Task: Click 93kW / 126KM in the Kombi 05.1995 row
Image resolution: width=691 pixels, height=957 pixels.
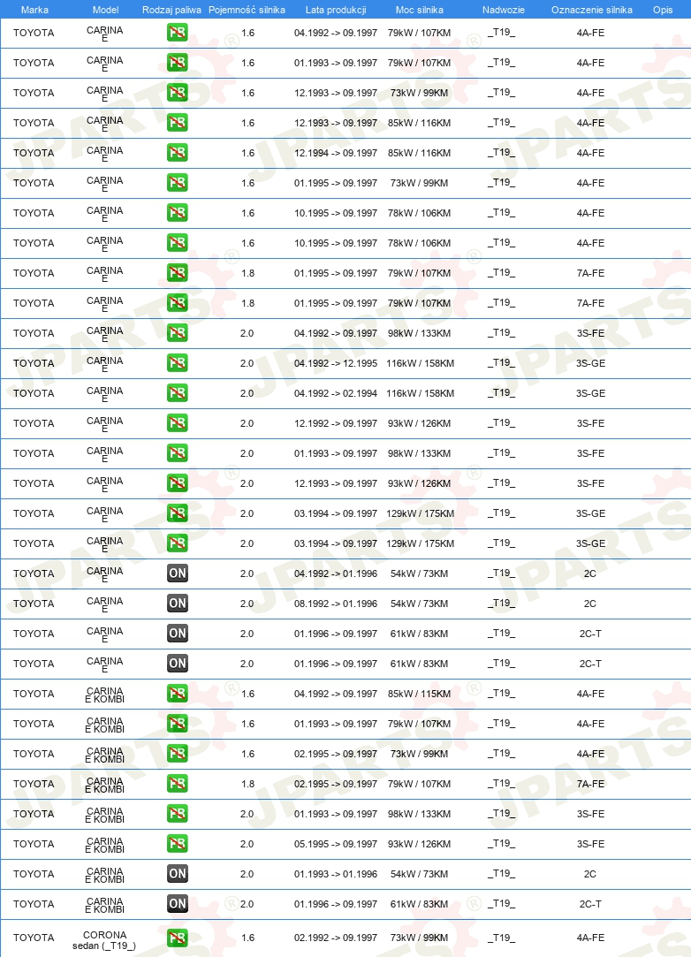Action: [x=420, y=844]
